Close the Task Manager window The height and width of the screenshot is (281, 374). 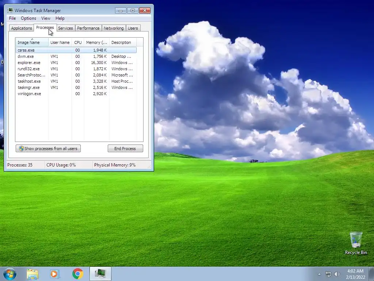pos(145,11)
